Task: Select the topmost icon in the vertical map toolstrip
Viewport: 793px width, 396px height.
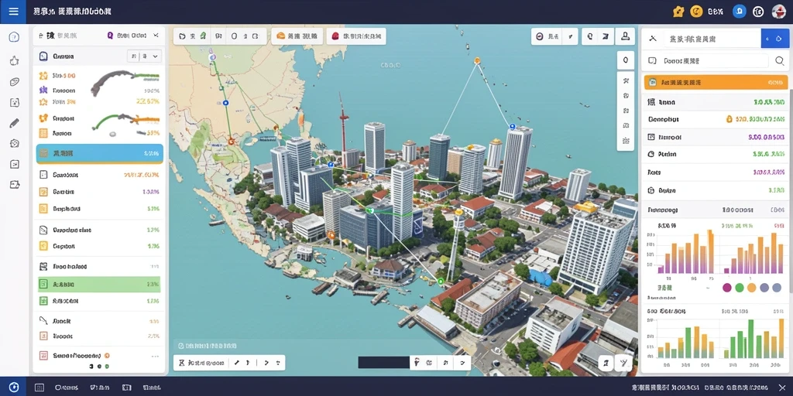Action: (626, 80)
